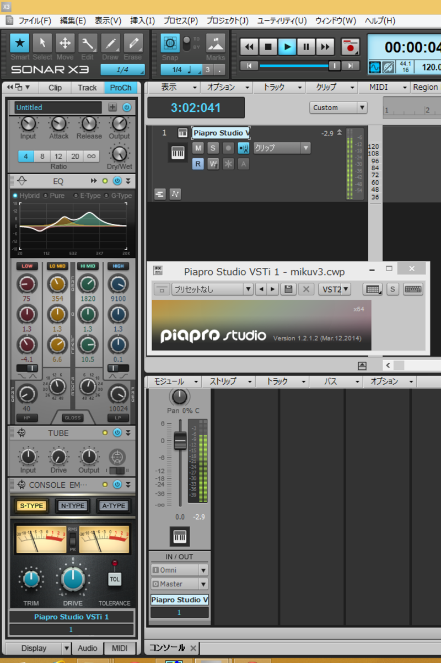Select the Hybrid EQ mode

pyautogui.click(x=26, y=196)
